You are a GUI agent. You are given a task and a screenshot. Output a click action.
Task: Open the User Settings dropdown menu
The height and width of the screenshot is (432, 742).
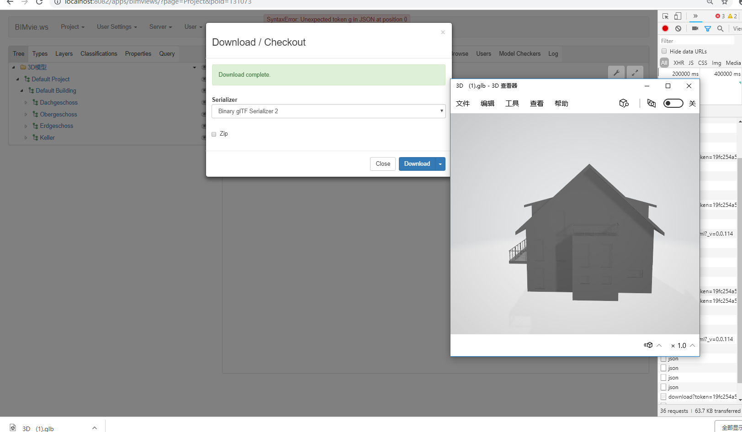(x=117, y=27)
